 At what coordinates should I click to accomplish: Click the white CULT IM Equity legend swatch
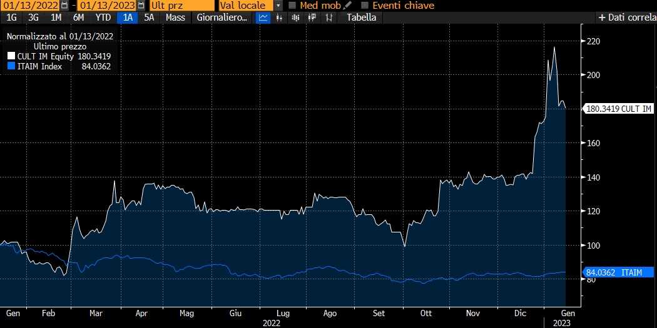(x=11, y=56)
